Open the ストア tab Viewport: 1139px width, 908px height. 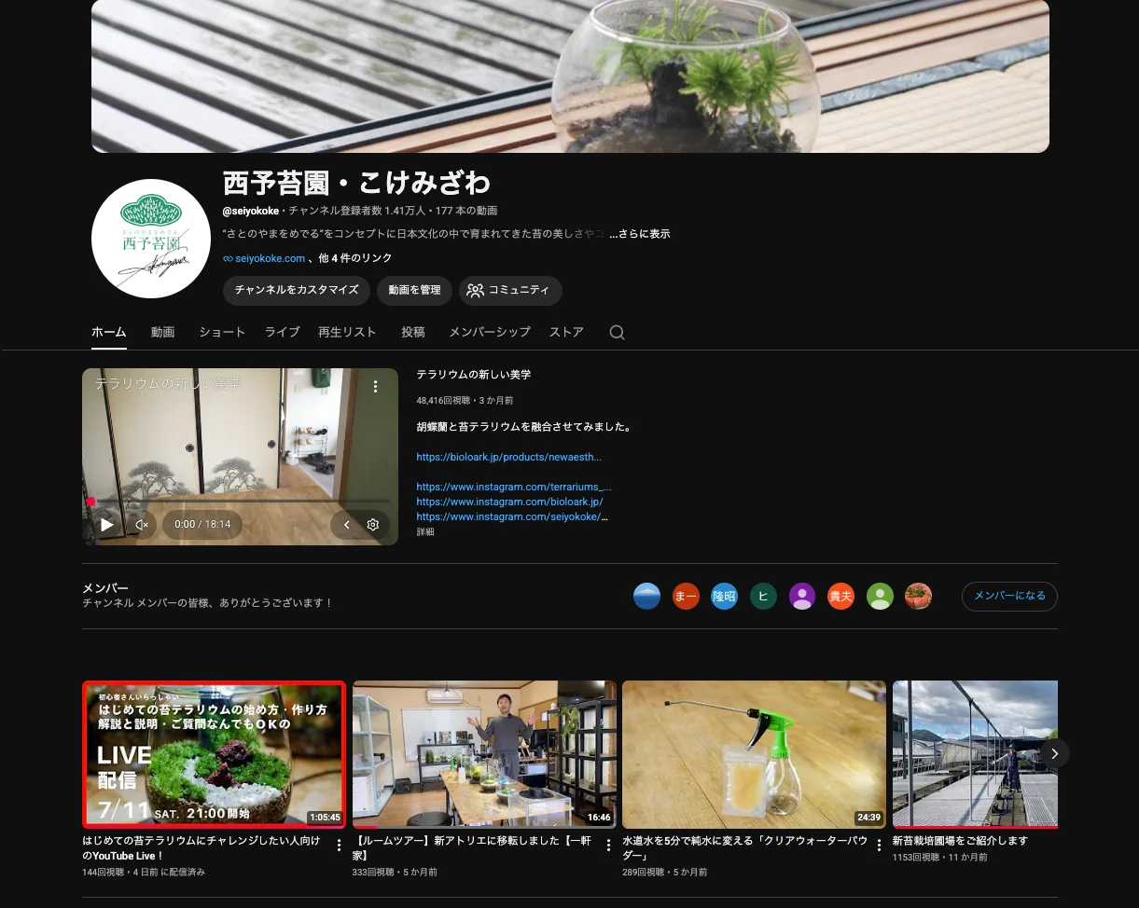[x=566, y=332]
